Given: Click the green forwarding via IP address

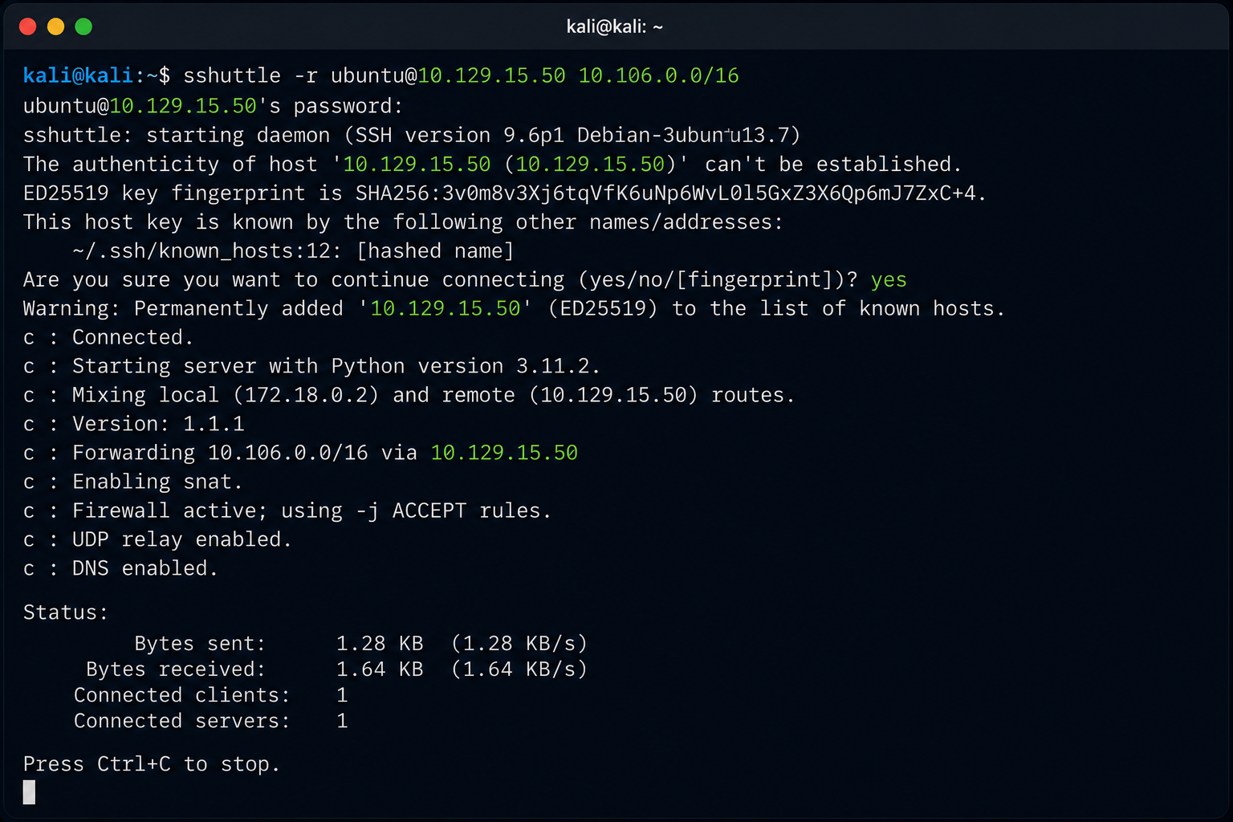Looking at the screenshot, I should 504,453.
